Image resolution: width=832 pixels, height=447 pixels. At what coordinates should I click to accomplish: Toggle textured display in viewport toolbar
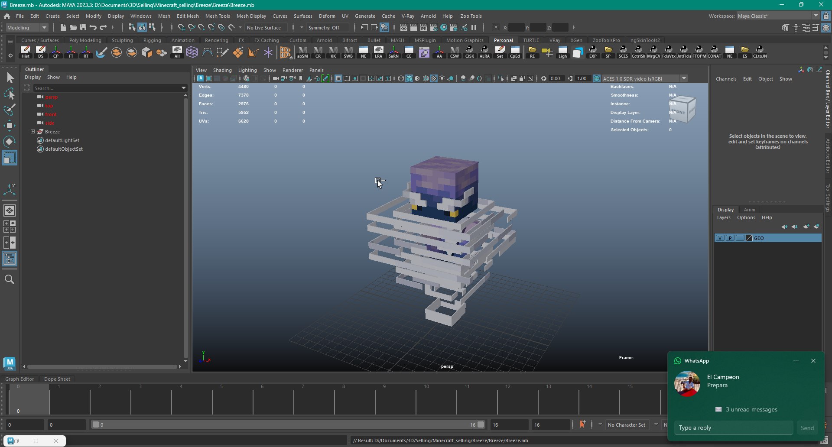434,78
